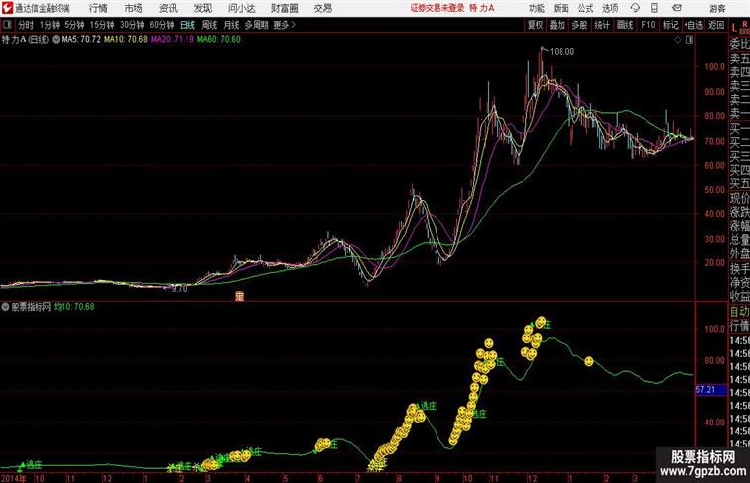Screen dimensions: 750x483
Task: Open the 公式 formula menu
Action: tap(585, 8)
